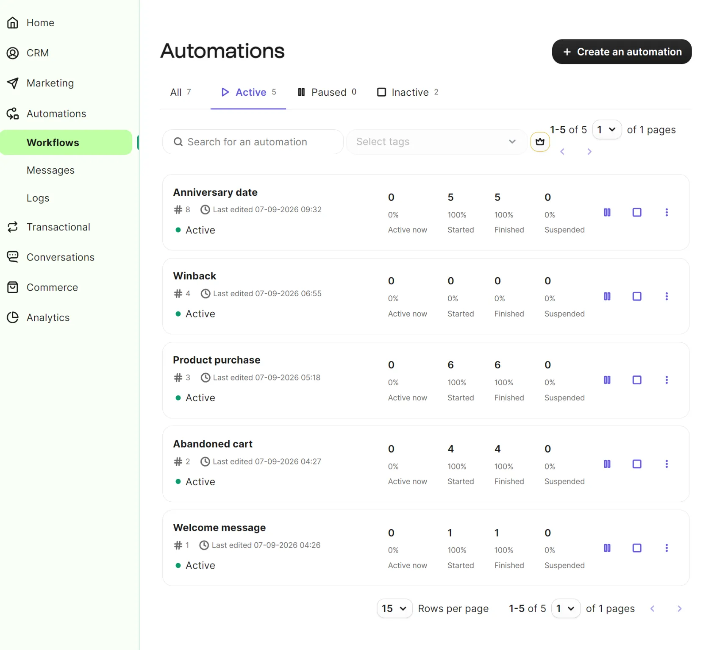Pause the Product purchase automation
This screenshot has height=650, width=703.
point(607,380)
